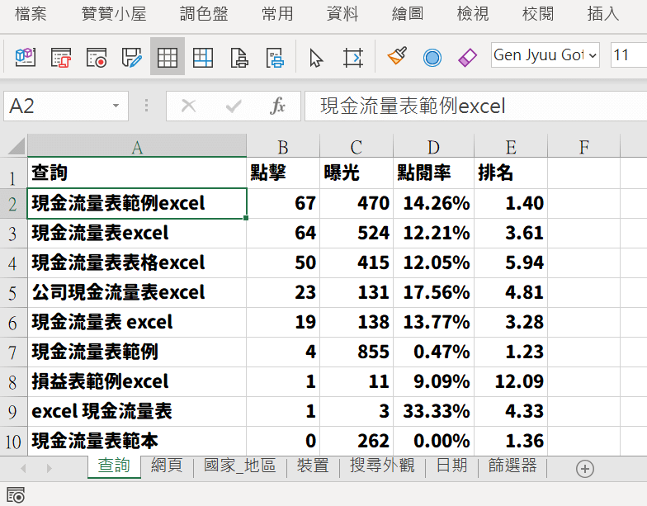Click cell 損益表範例excel
The height and width of the screenshot is (506, 647).
[137, 381]
